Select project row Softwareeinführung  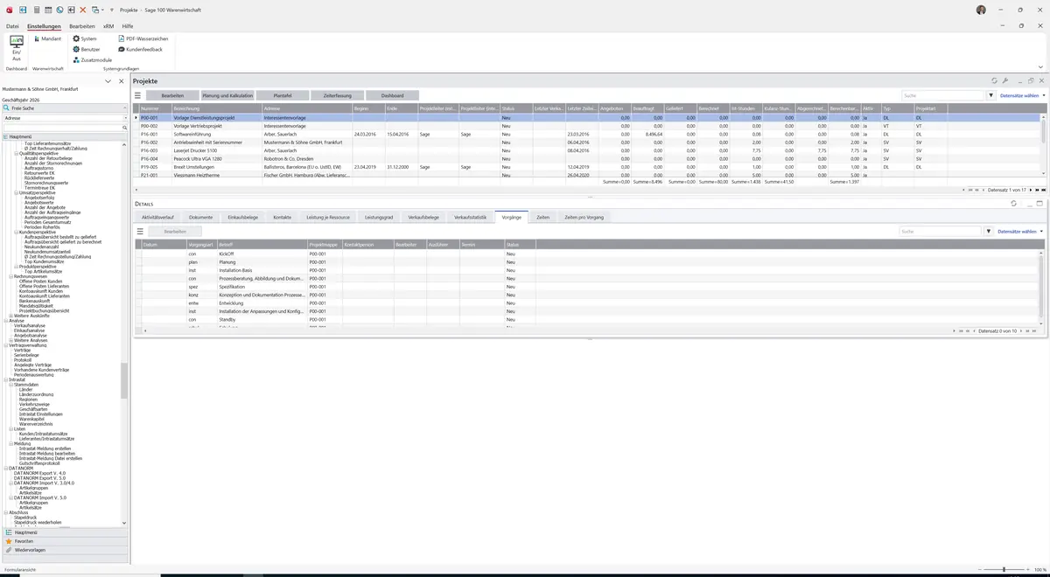click(x=588, y=134)
